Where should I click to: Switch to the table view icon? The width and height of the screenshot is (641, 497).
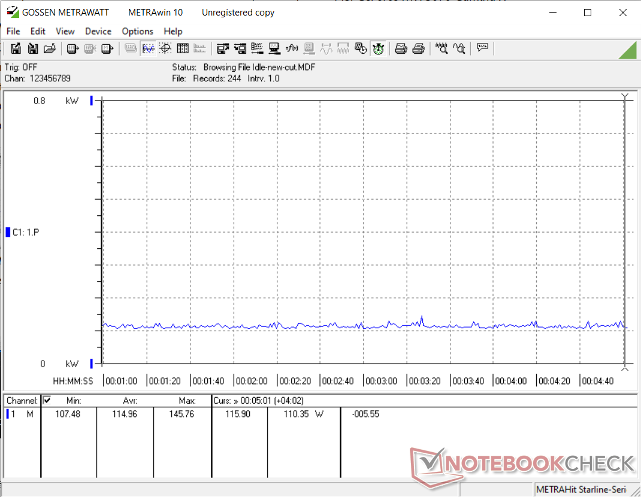tap(183, 48)
